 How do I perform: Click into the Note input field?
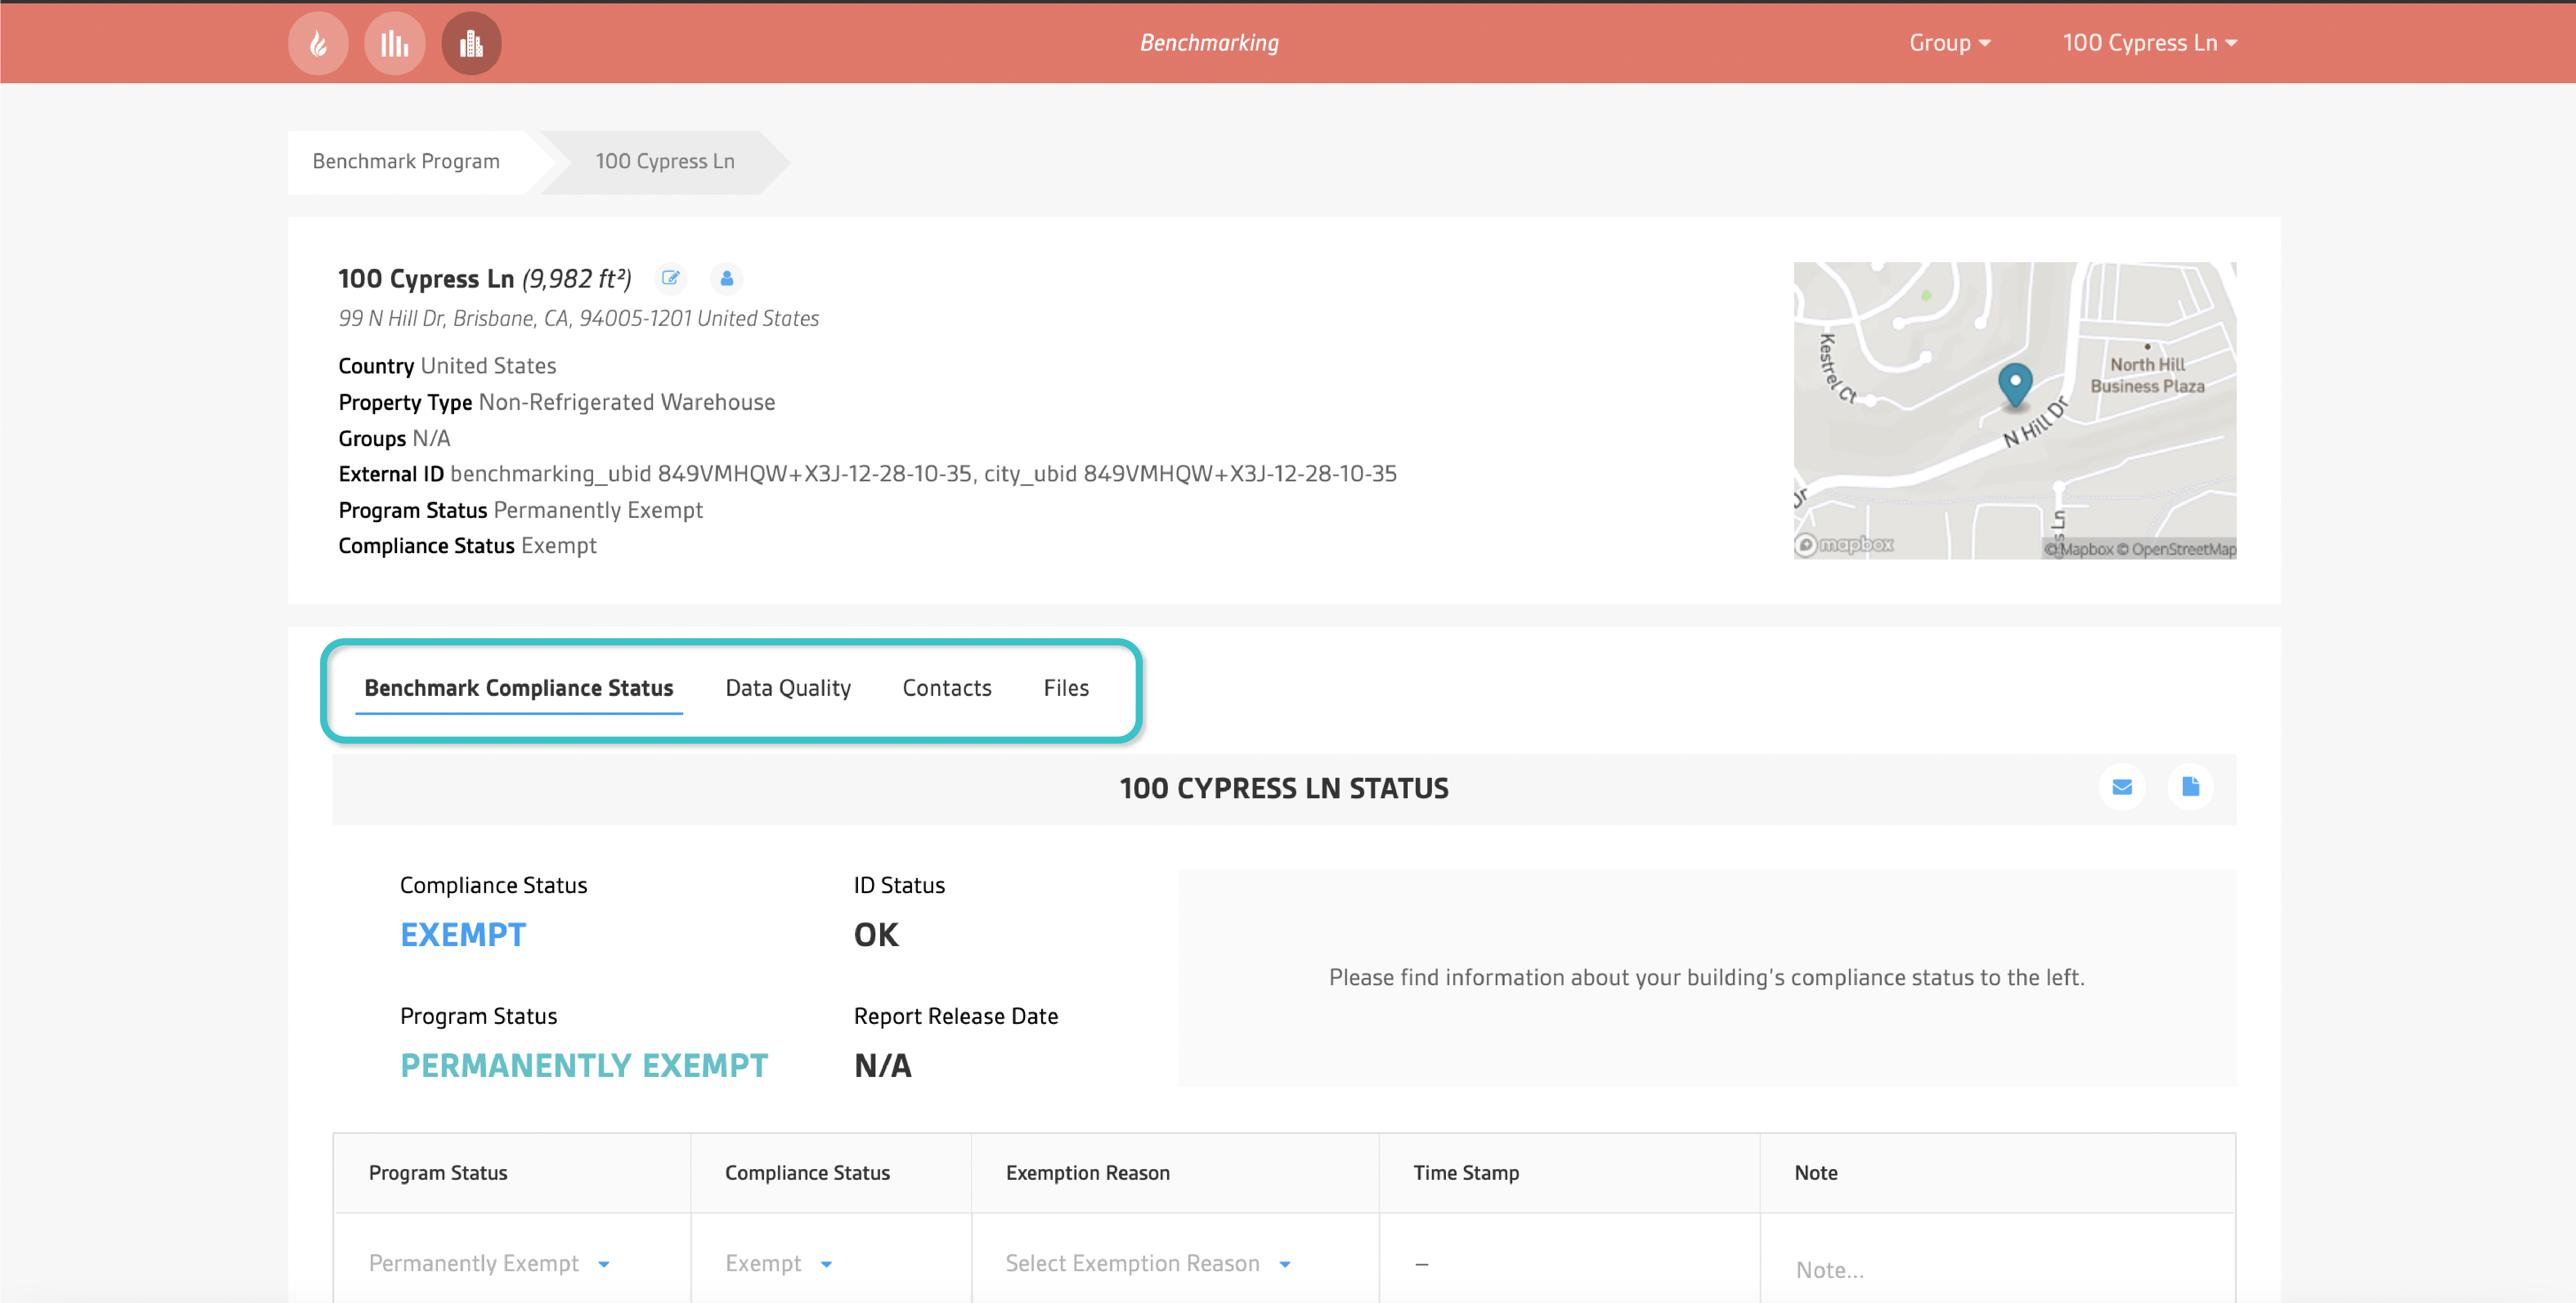[x=1997, y=1270]
